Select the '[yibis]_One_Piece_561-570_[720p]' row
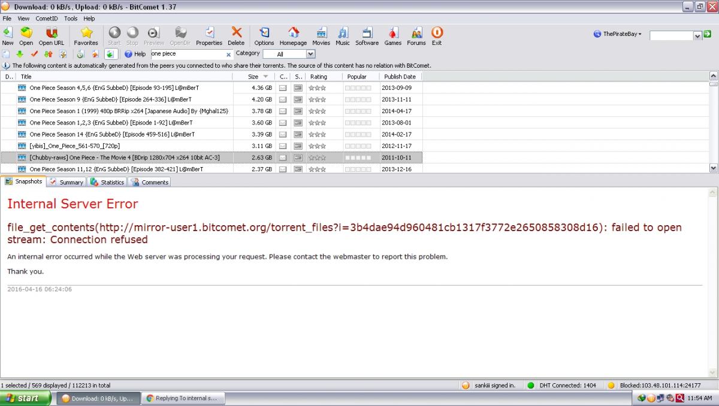The image size is (719, 406). click(x=212, y=146)
